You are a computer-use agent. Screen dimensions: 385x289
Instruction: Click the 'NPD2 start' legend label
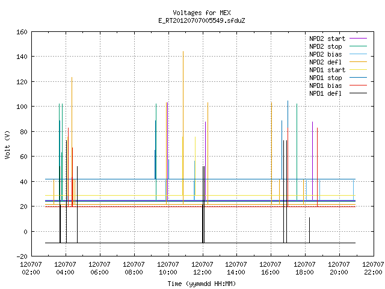pyautogui.click(x=327, y=39)
